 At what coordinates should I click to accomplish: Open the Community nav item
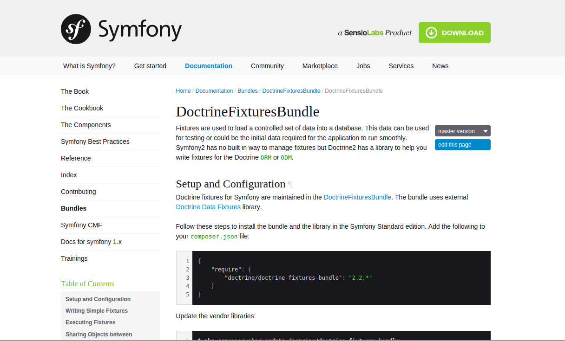(267, 66)
